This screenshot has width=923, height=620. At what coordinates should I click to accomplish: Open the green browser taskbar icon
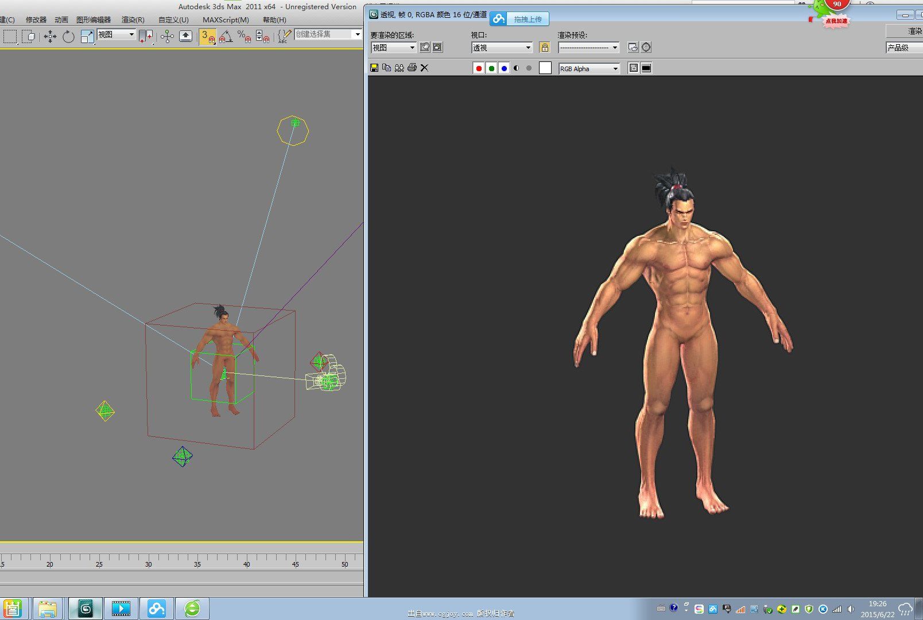(x=192, y=609)
